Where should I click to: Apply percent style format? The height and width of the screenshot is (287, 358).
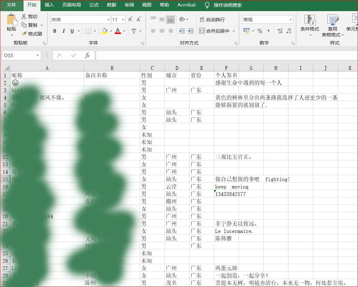tap(260, 31)
